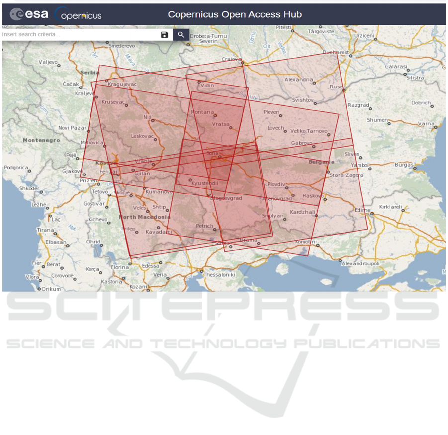Select the Bucharest marker on the map
Screen dimensions: 448x435
pos(351,56)
